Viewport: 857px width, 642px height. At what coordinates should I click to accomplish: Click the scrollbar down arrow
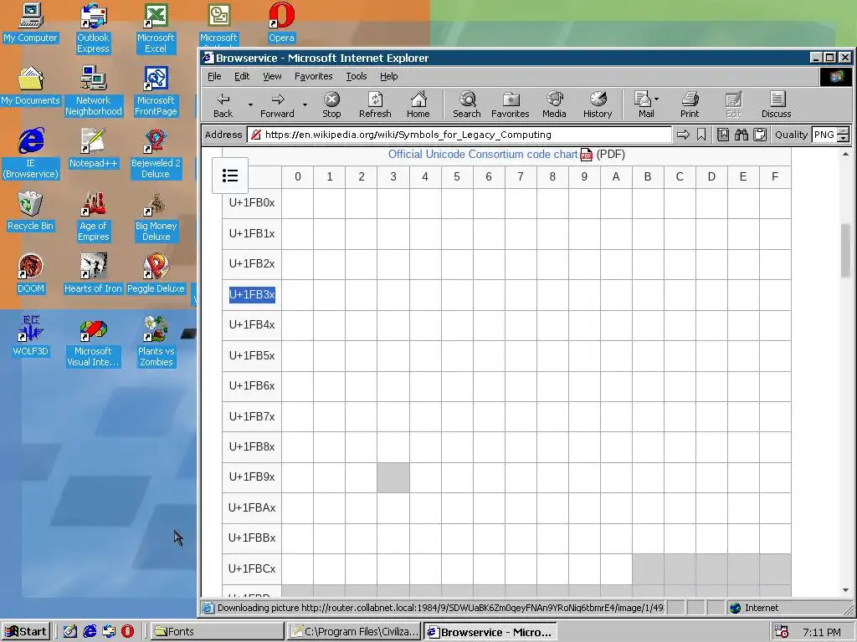(845, 590)
